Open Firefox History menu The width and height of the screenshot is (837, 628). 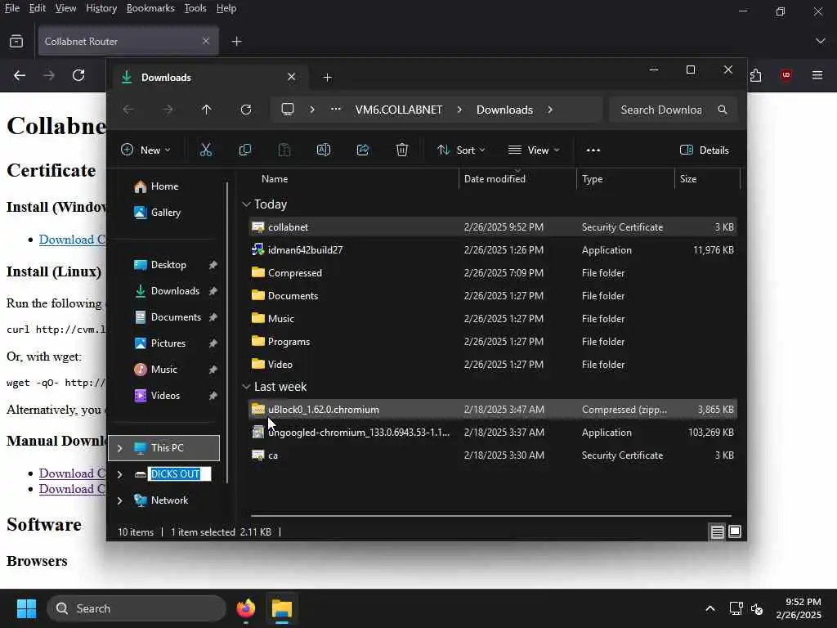pos(101,8)
